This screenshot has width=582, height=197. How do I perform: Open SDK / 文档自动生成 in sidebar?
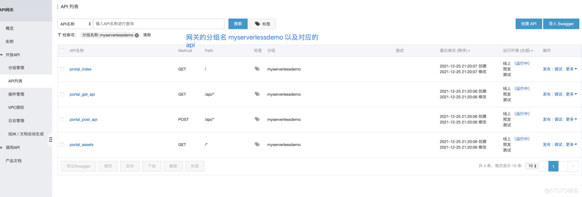[x=26, y=134]
